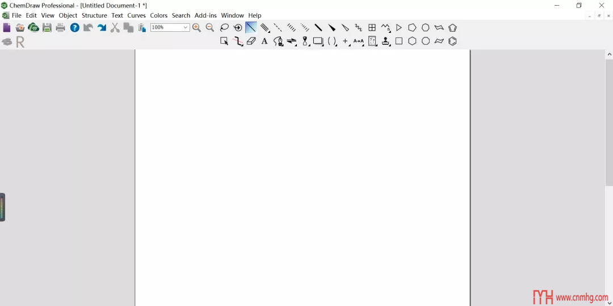Select the Wavy Bond tool
This screenshot has height=306, width=613.
pos(359,27)
